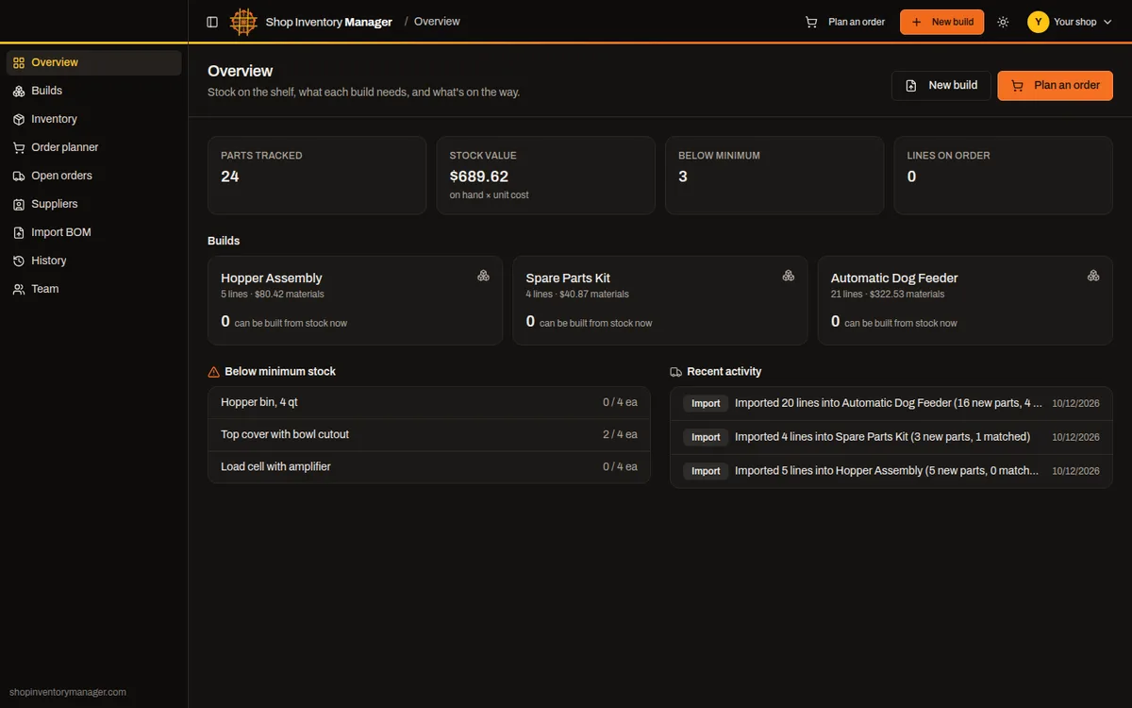Click the Open orders truck icon in the sidebar

tap(19, 176)
